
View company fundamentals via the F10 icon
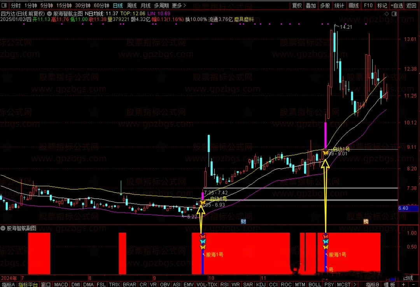(368, 5)
